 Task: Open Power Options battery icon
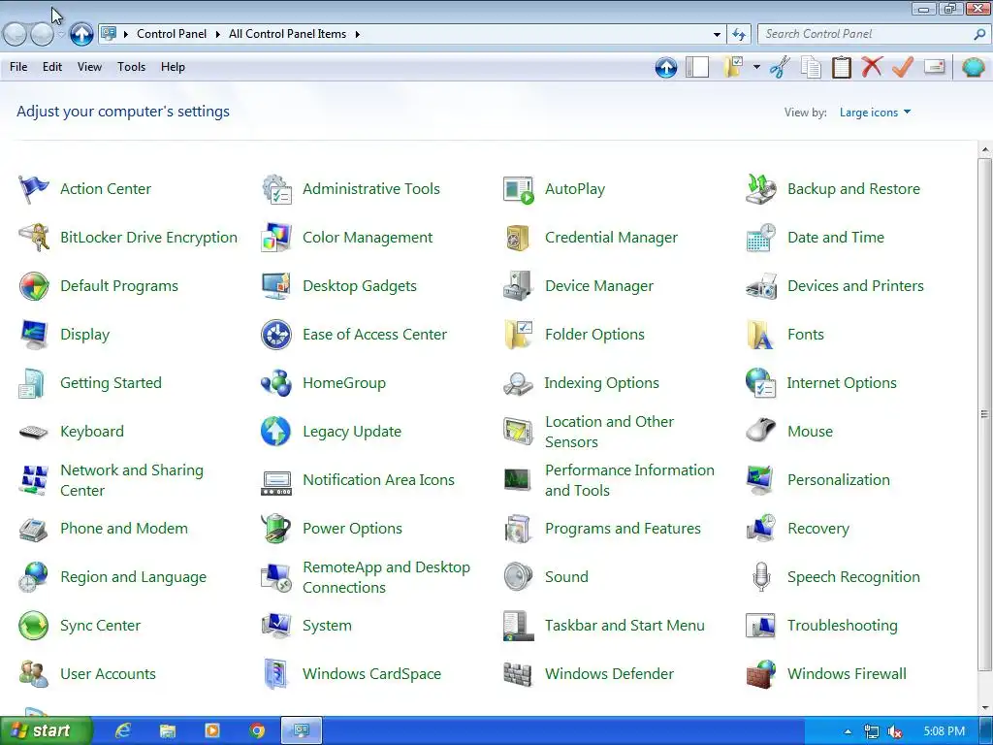tap(276, 529)
